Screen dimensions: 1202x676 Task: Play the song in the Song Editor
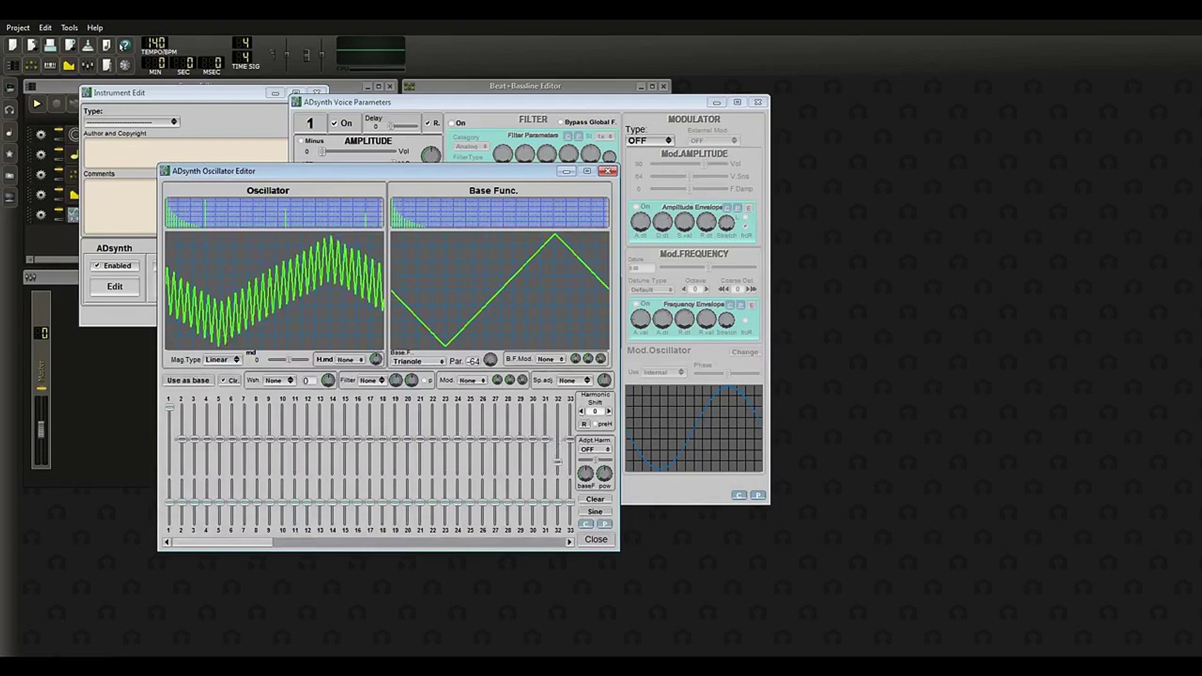pos(37,104)
